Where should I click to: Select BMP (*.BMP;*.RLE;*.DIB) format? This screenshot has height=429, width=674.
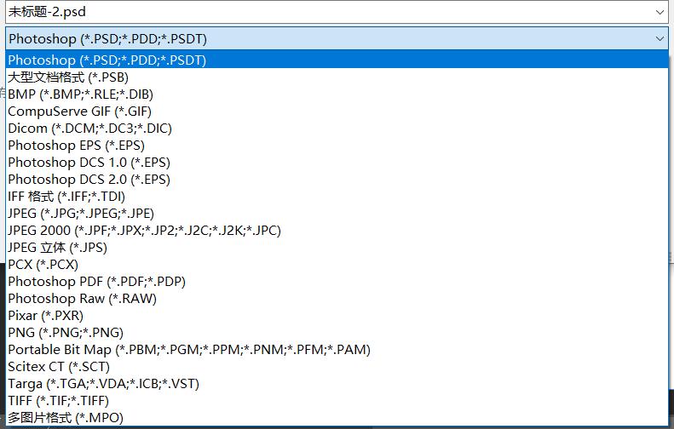click(x=337, y=94)
